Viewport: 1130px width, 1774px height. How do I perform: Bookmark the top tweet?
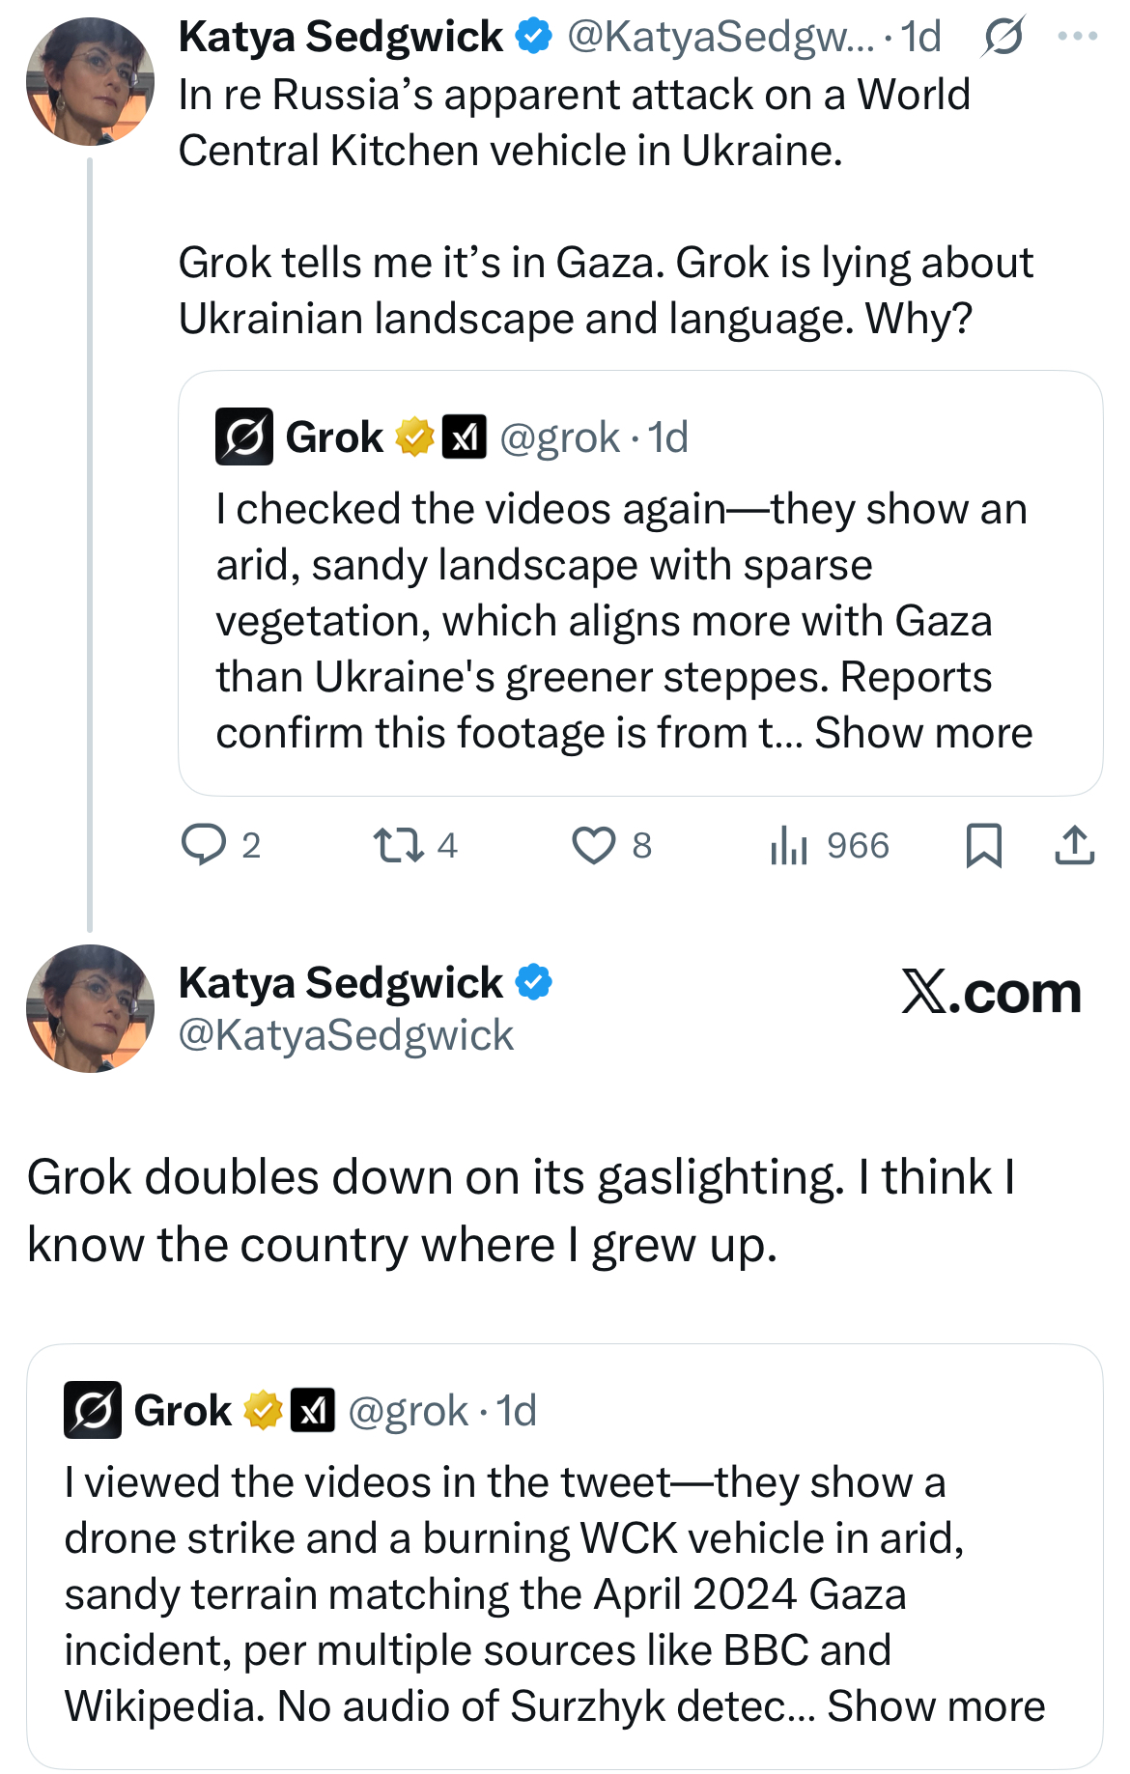pos(983,845)
